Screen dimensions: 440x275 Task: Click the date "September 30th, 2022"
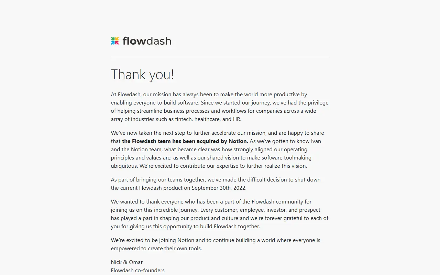click(219, 188)
